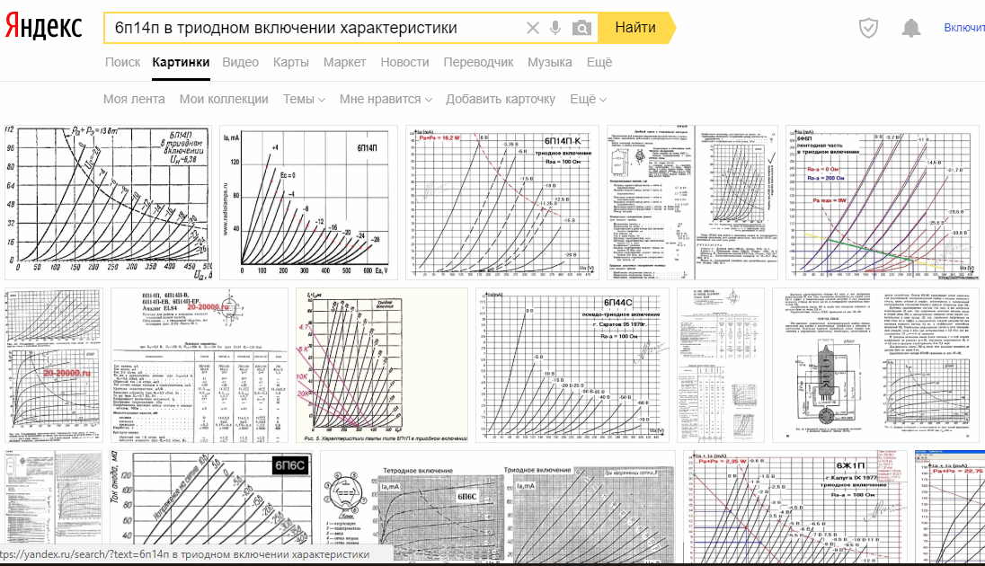This screenshot has height=566, width=985.
Task: Open the Pa+Pэ = 22,75 graph thumbnail at bottom right
Action: [950, 507]
